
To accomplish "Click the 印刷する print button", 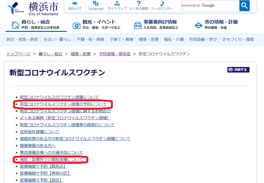I will (238, 70).
